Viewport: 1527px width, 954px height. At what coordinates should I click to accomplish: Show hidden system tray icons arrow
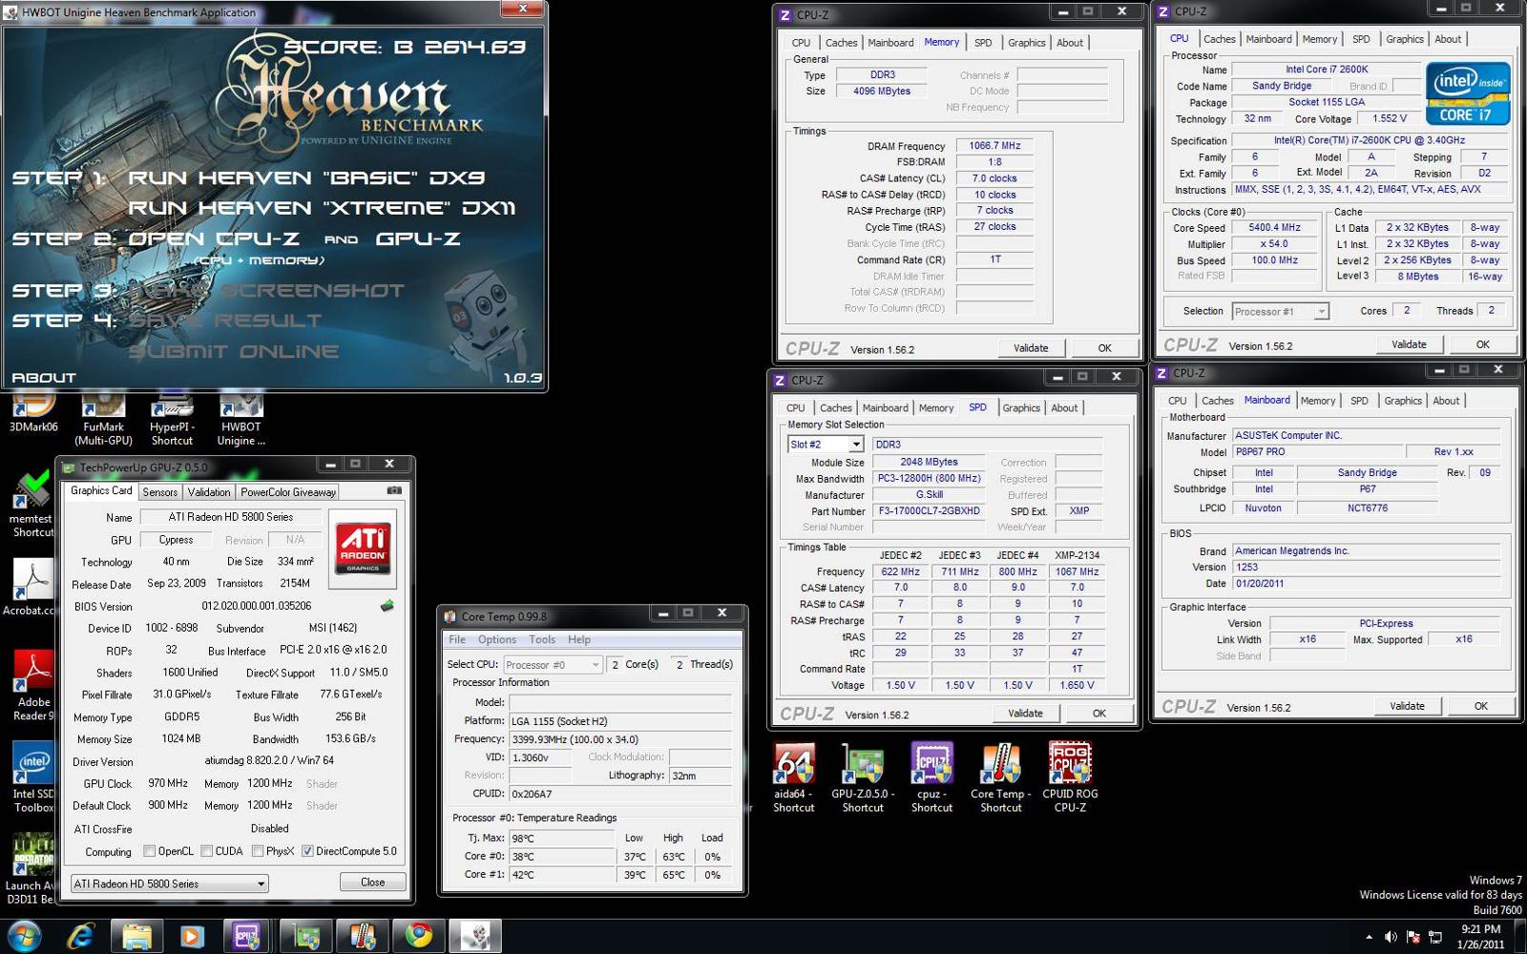1369,937
